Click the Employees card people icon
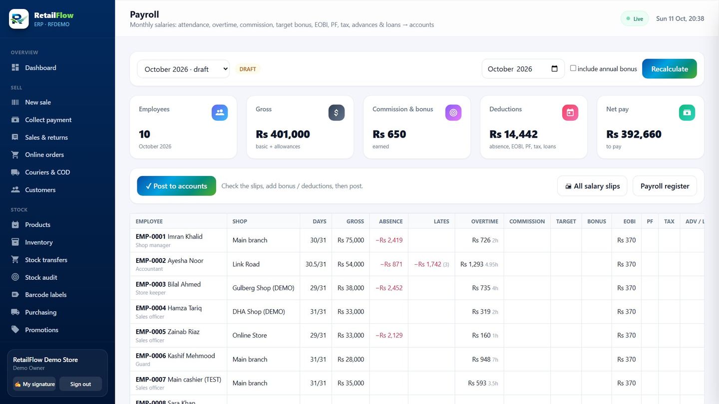The image size is (719, 404). point(220,113)
